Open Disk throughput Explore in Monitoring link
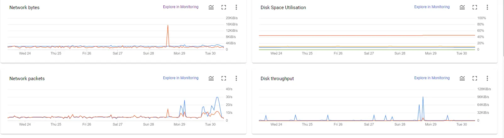 (432, 78)
